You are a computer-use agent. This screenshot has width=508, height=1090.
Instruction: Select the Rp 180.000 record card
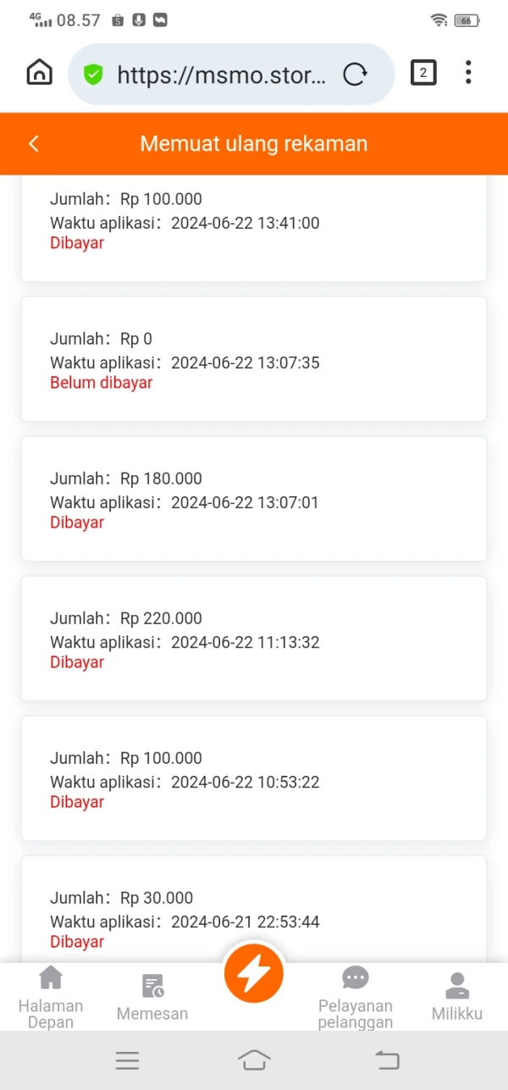(x=254, y=499)
